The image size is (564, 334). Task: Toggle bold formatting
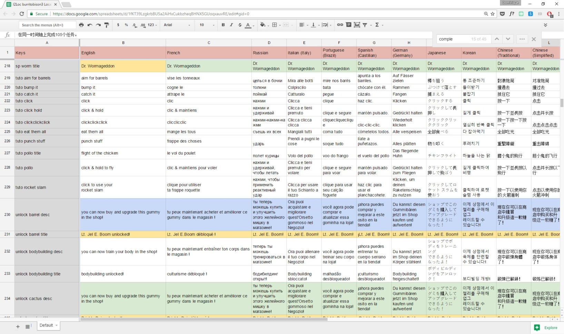point(223,25)
